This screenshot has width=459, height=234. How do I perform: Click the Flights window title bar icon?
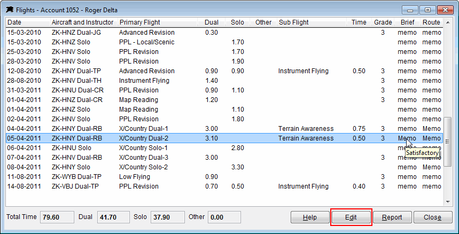tap(10, 10)
